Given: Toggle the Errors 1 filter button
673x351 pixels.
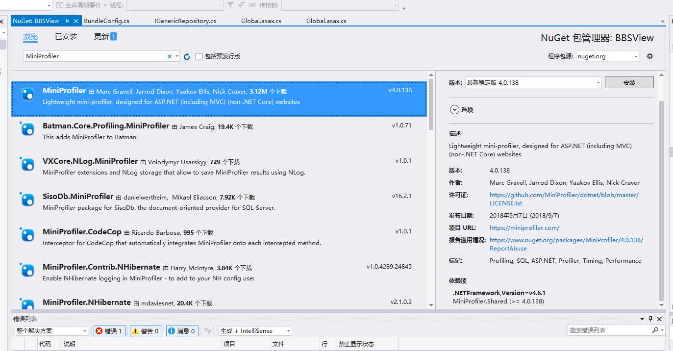Looking at the screenshot, I should tap(110, 331).
